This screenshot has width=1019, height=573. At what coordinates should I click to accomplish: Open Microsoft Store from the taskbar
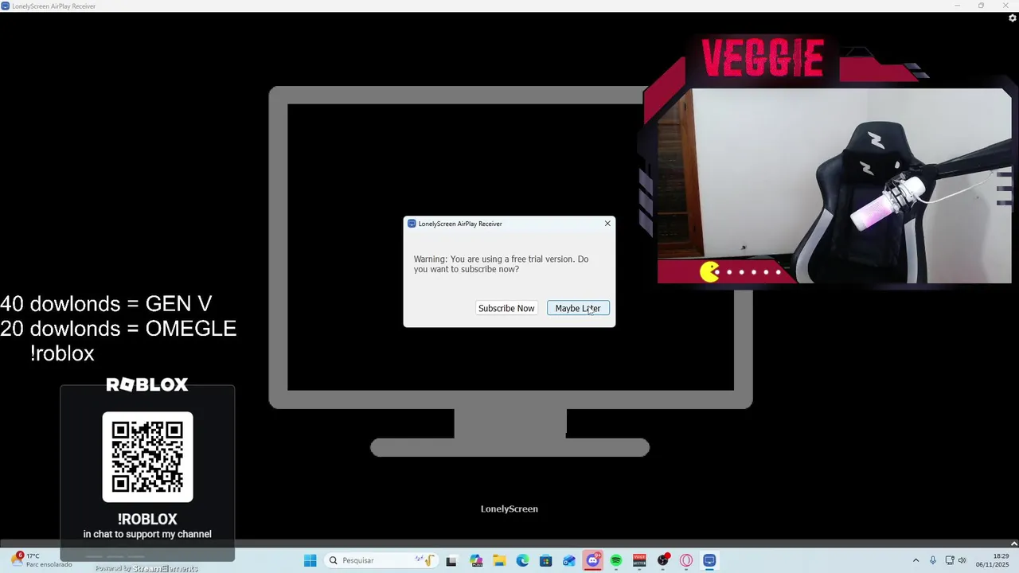(545, 560)
